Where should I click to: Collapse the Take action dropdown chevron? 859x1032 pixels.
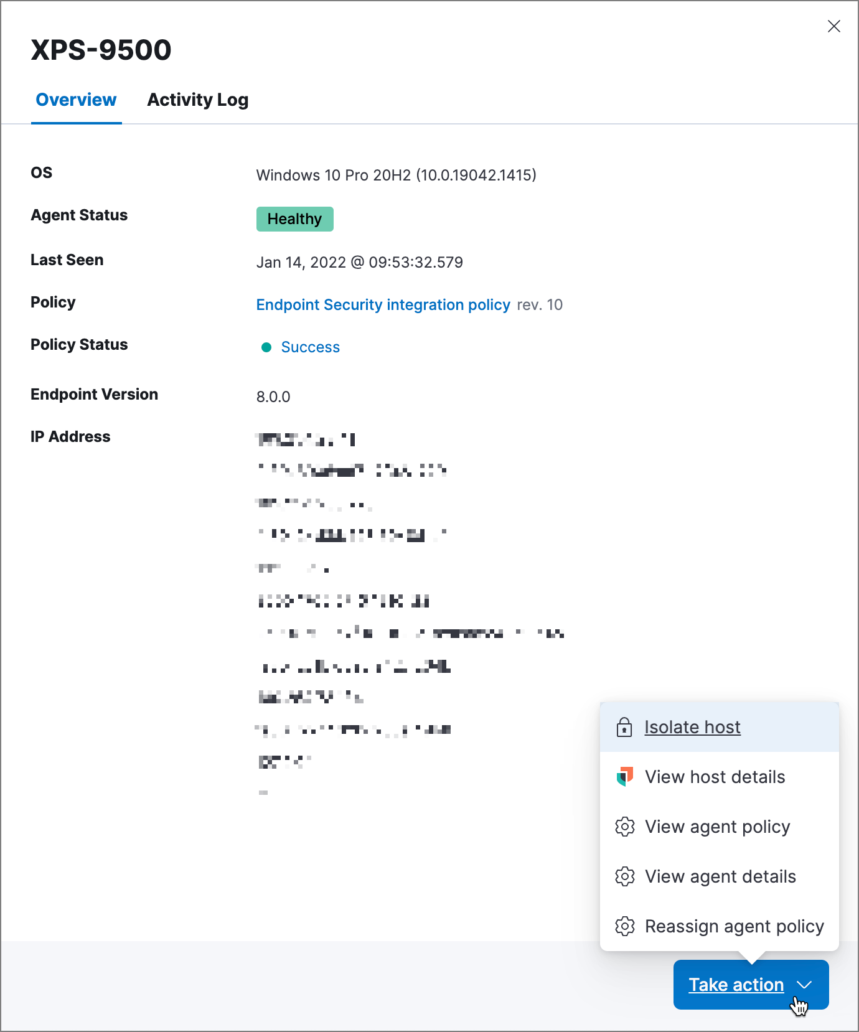tap(804, 985)
